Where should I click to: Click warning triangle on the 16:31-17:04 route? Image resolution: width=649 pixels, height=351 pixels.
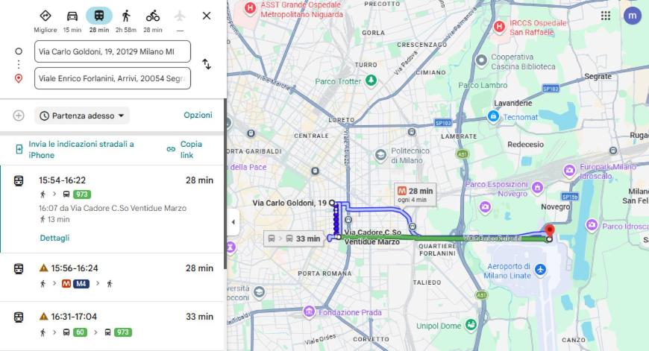[x=43, y=316]
